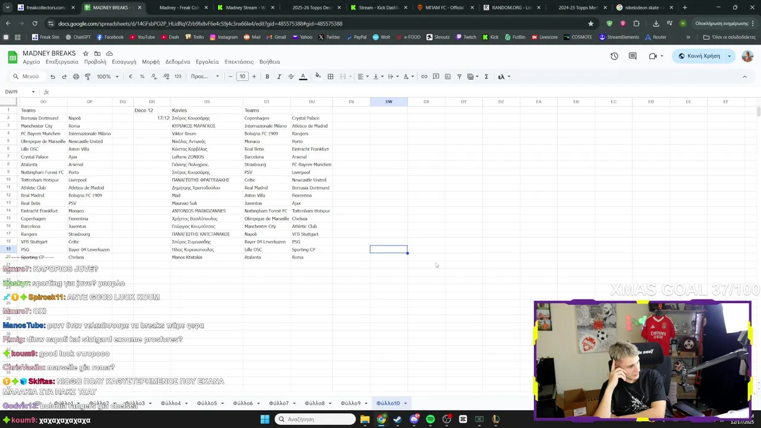This screenshot has width=761, height=428.
Task: Open the text wrapping dropdown
Action: (392, 77)
